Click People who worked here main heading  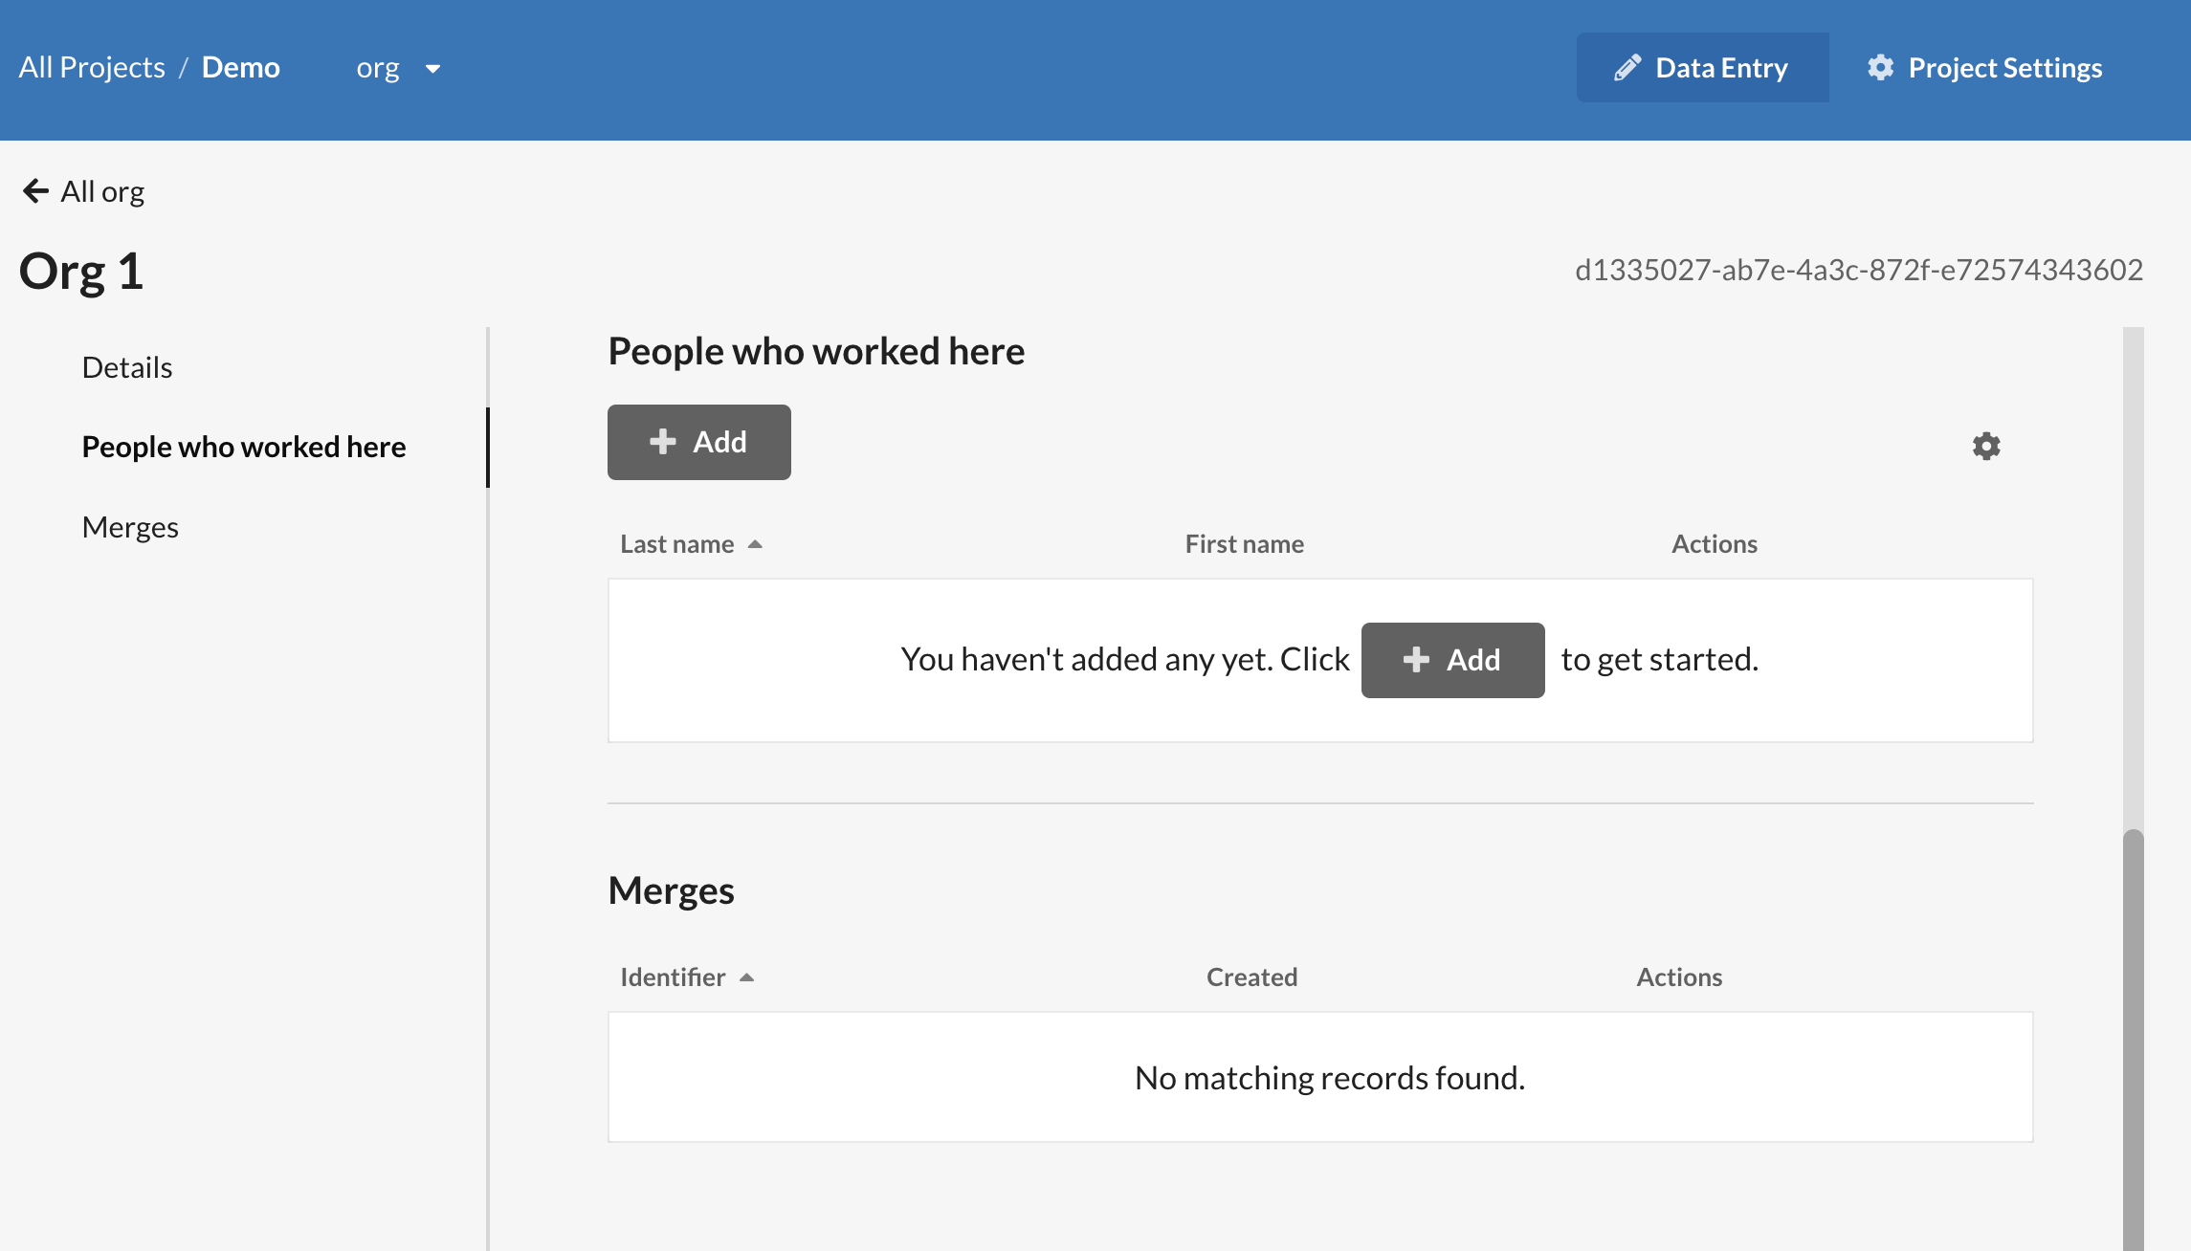coord(816,351)
